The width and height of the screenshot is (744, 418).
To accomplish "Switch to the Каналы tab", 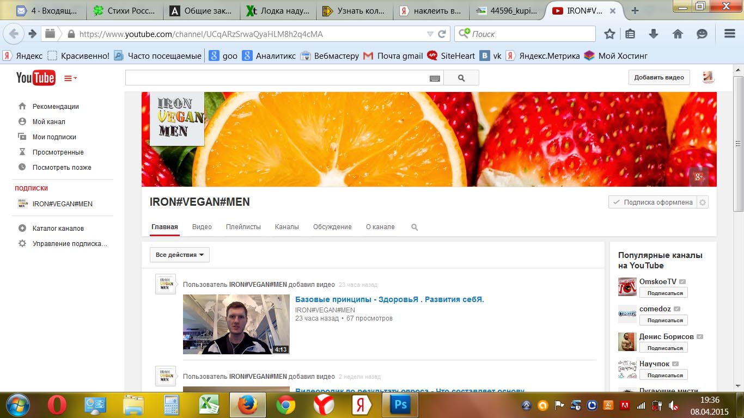I will click(x=287, y=227).
